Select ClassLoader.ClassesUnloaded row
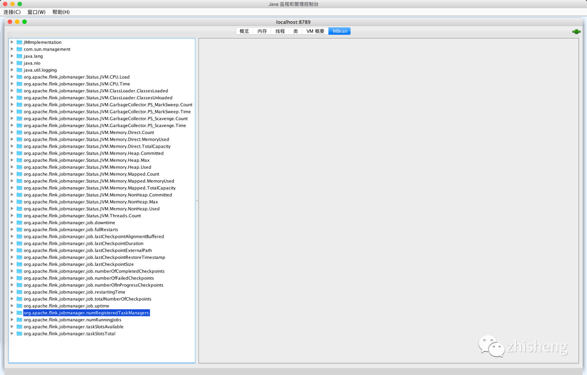 point(98,98)
